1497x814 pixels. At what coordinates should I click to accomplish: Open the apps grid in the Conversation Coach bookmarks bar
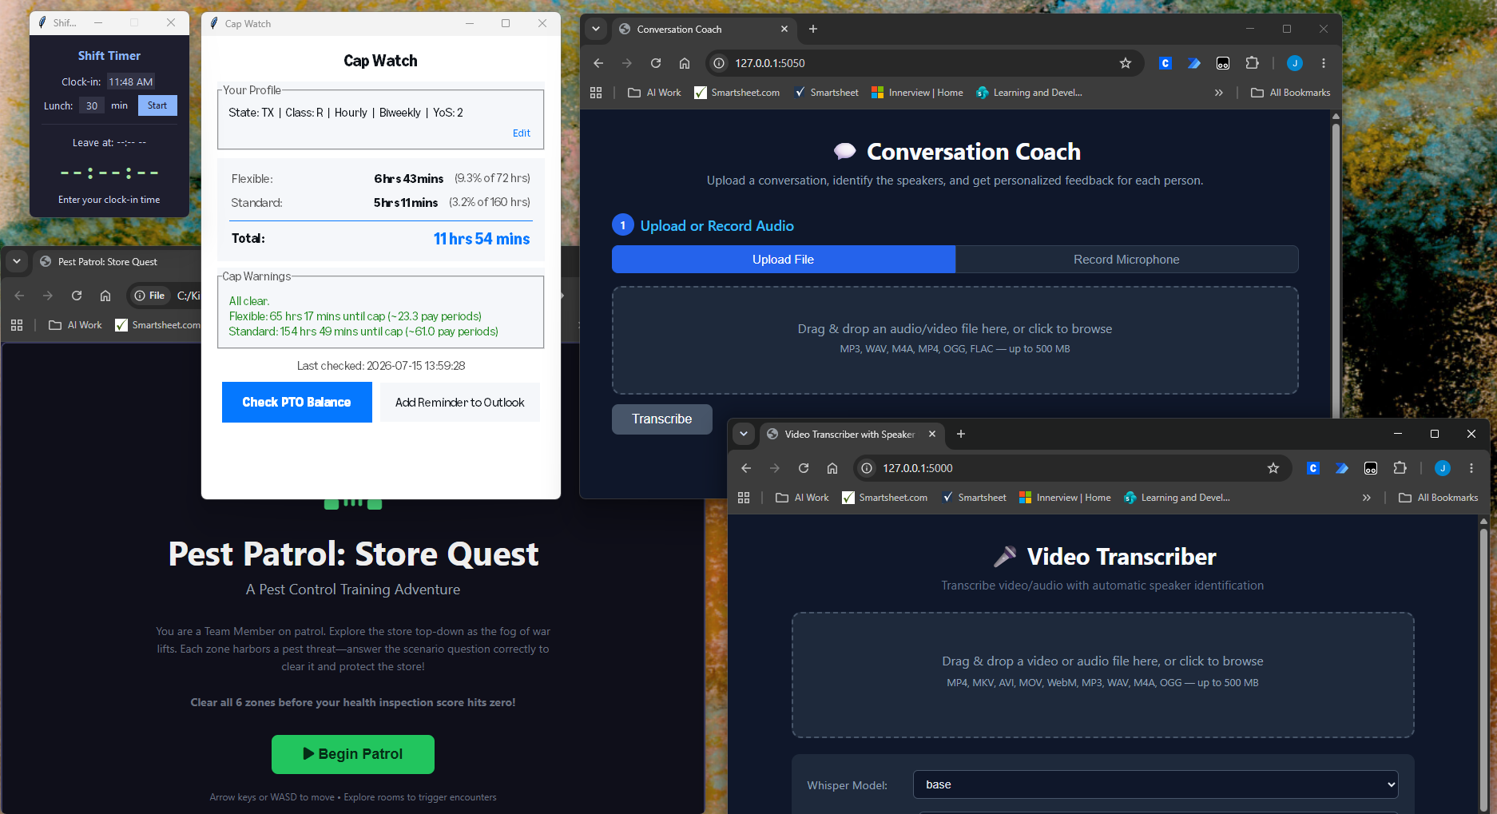tap(596, 93)
